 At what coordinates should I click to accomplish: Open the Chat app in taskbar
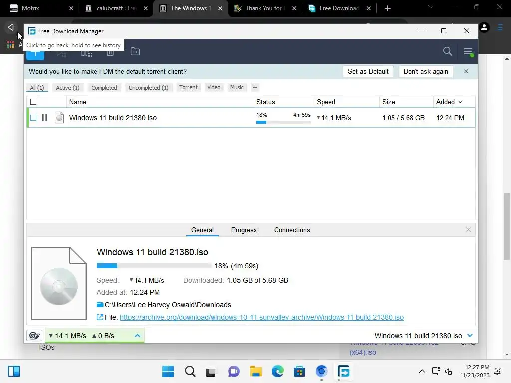point(234,371)
